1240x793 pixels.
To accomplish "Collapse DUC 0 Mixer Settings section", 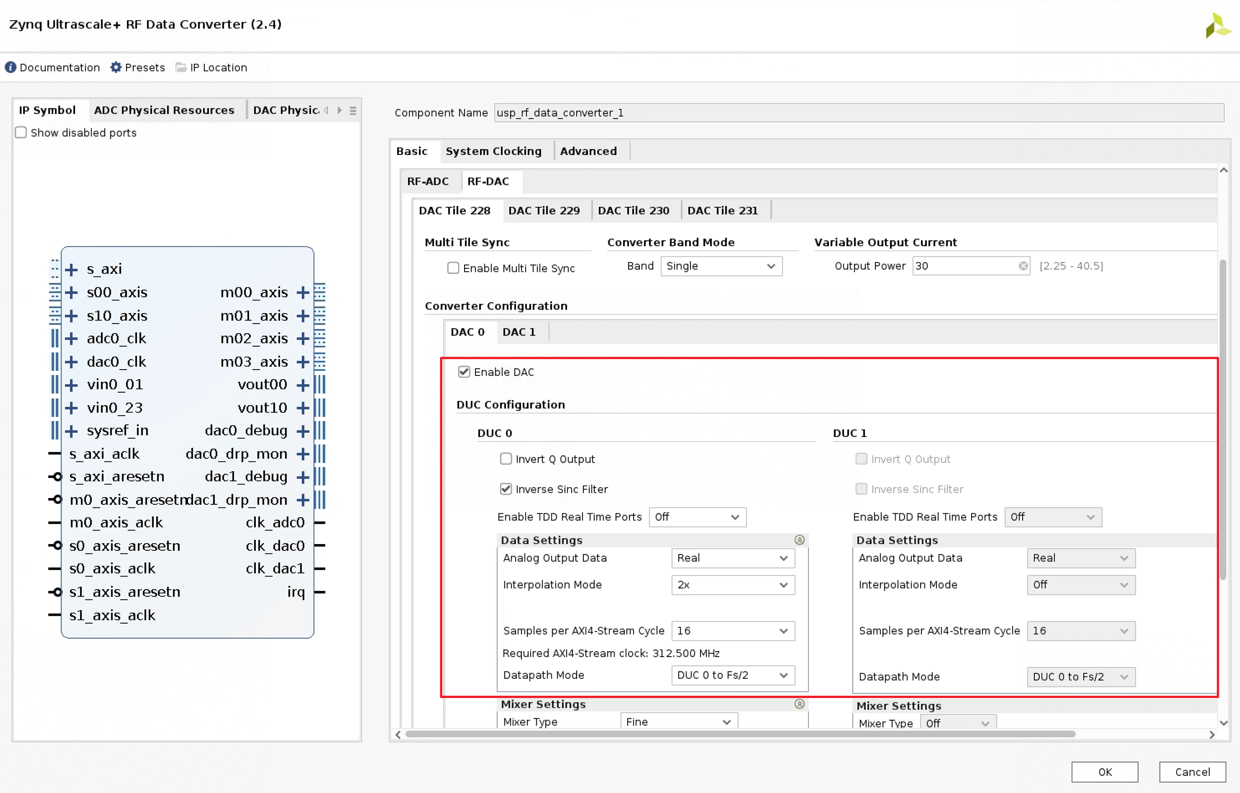I will tap(799, 704).
